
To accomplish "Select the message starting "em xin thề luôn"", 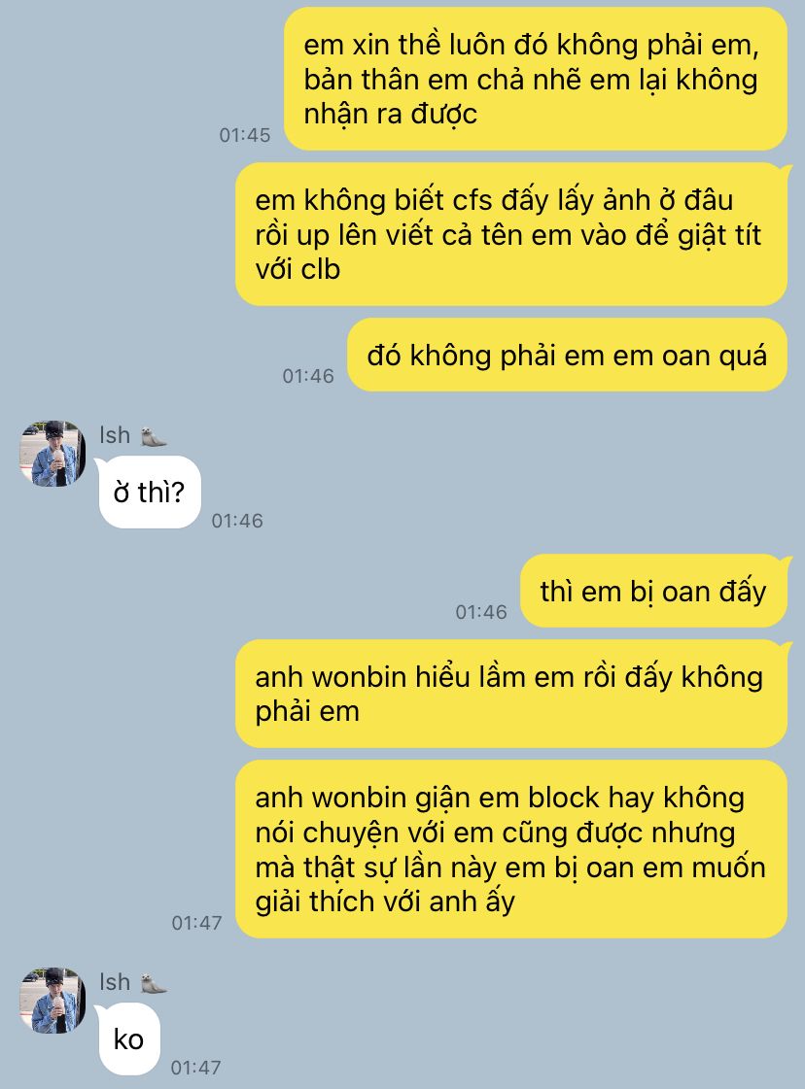I will click(x=536, y=79).
